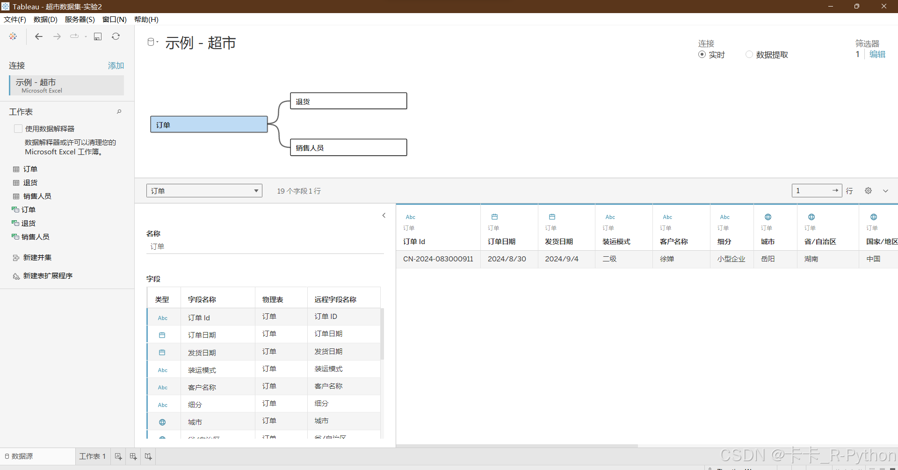Screen dimensions: 898x470
Task: Collapse the data preview with the down chevron
Action: 885,191
